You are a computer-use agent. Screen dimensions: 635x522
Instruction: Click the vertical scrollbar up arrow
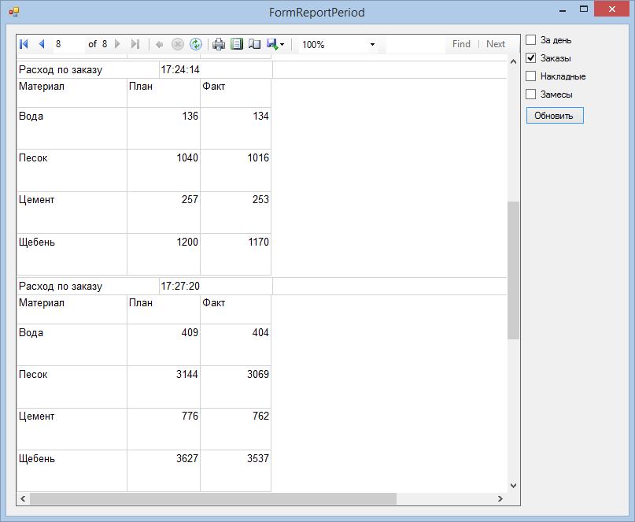pos(513,61)
